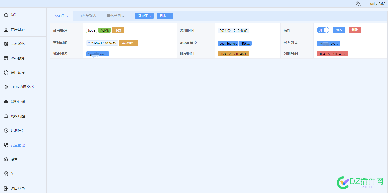Click the 网络唤醒 bell icon
Screen dimensions: 388x193
coord(6,116)
